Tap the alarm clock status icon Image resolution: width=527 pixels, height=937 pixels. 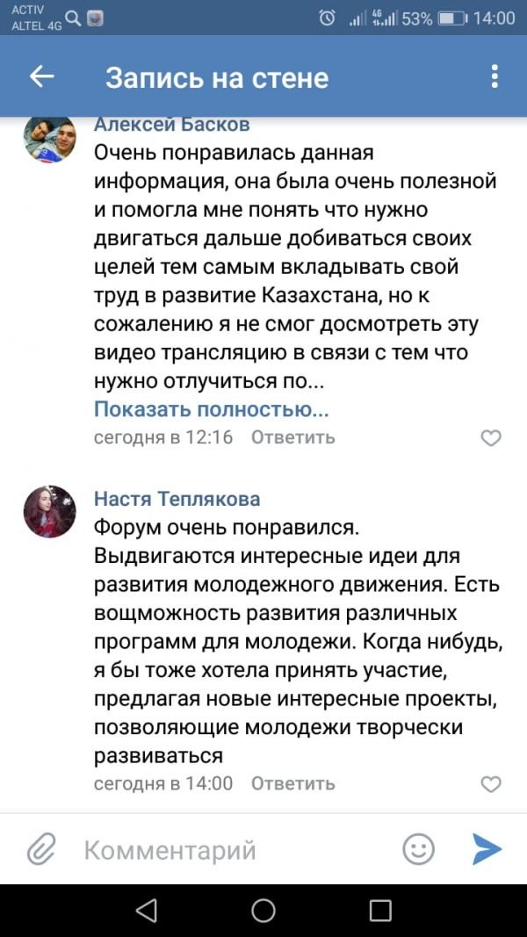327,18
